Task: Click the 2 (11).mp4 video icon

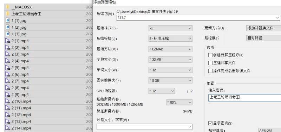Action: pyautogui.click(x=7, y=108)
